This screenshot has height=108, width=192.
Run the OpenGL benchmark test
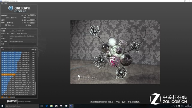tap(32, 15)
